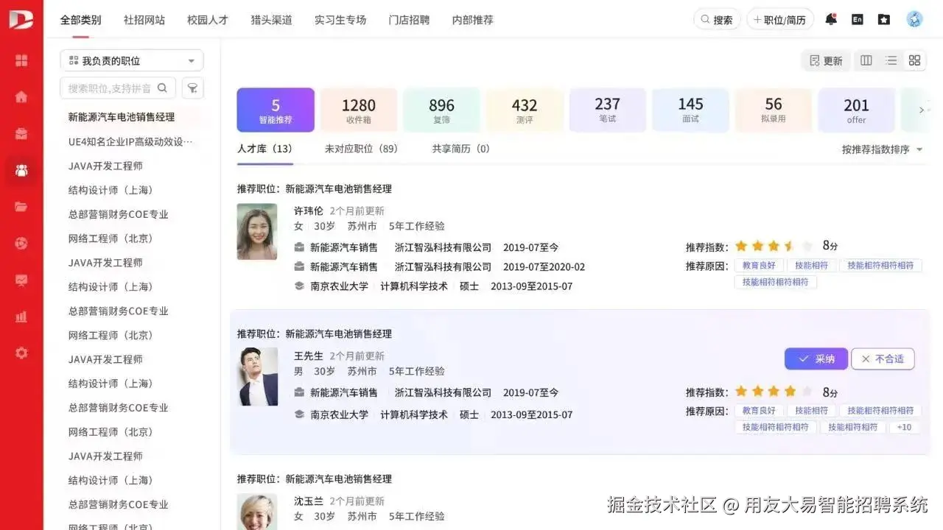943x530 pixels.
Task: Open the 测评 card showing 432
Action: pos(525,110)
